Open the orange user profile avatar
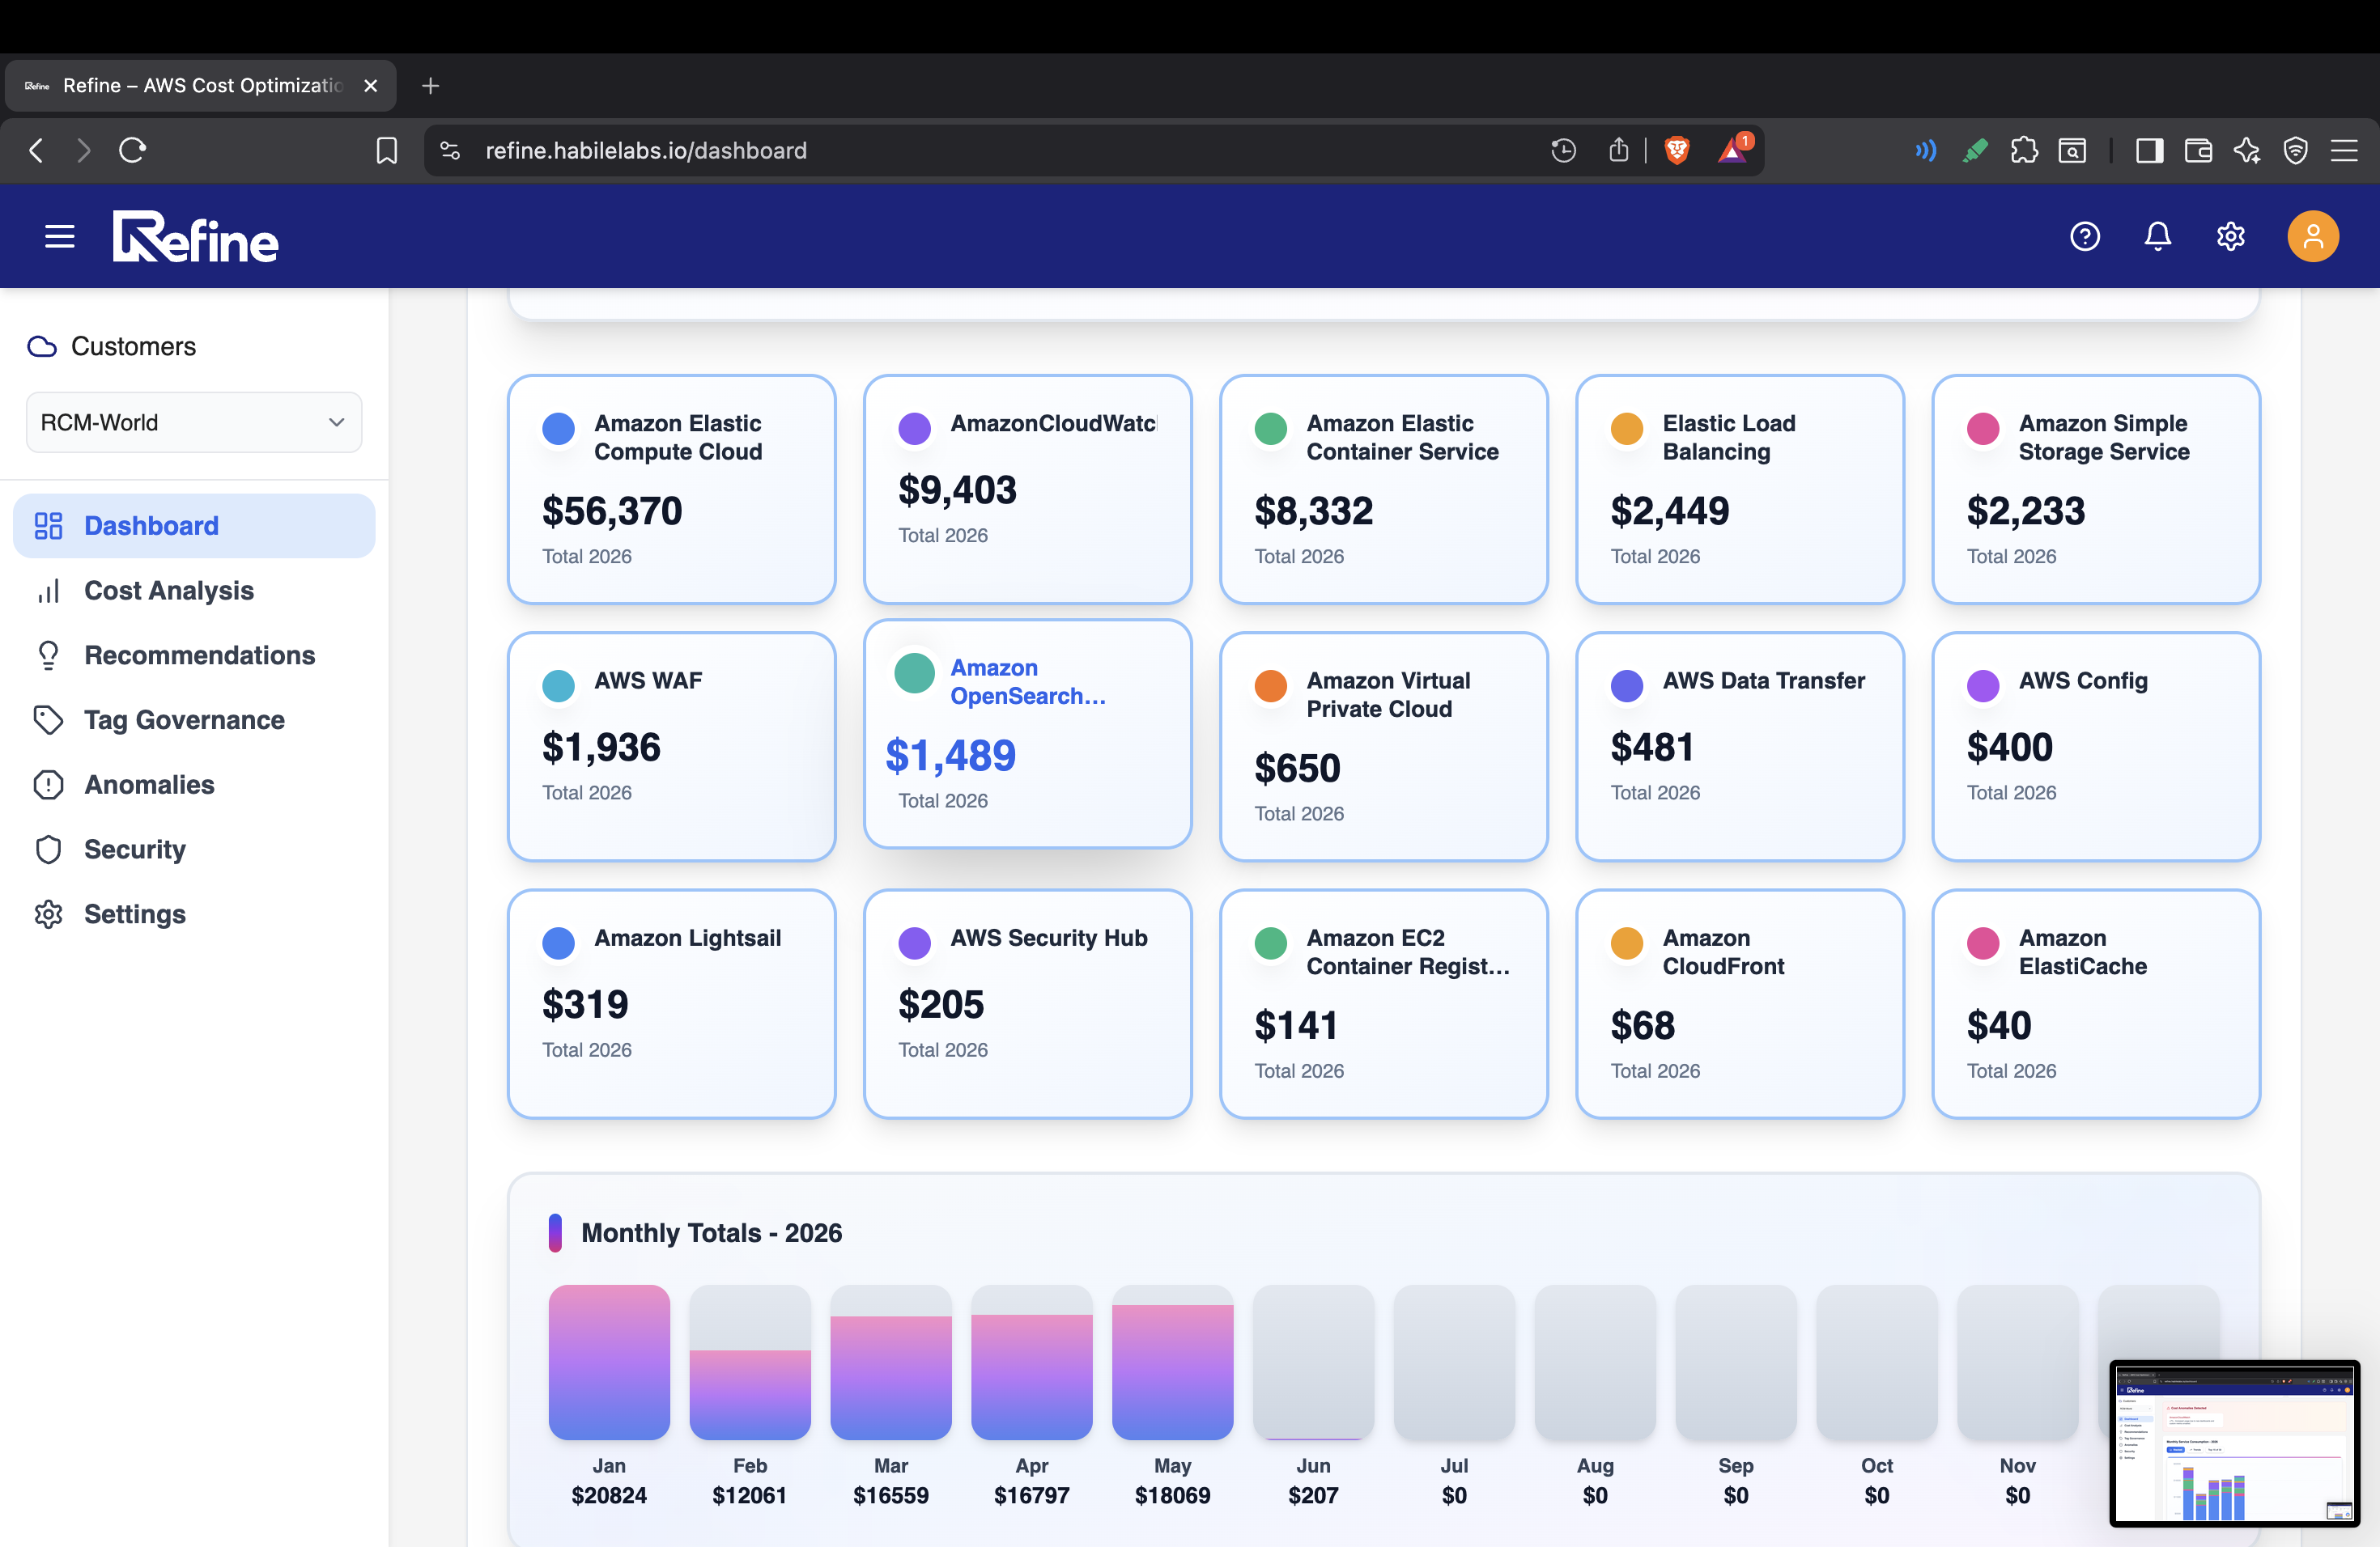The height and width of the screenshot is (1547, 2380). click(x=2313, y=237)
